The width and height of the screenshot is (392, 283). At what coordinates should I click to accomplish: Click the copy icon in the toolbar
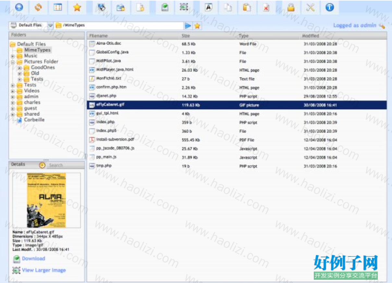(228, 7)
